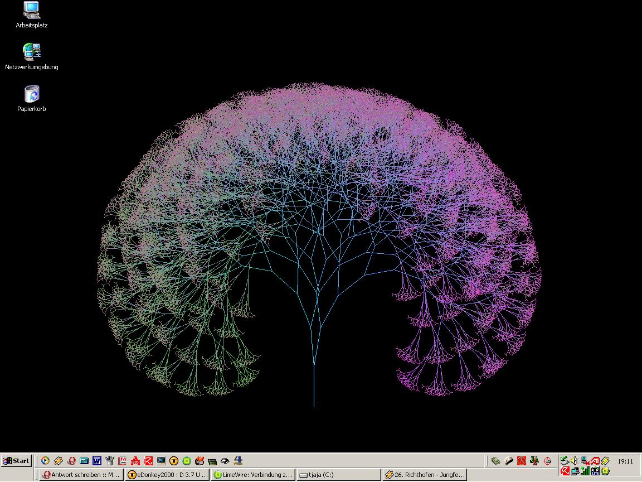Launch Winamp from the quick launch bar
Screen dimensions: 642x482
click(59, 461)
